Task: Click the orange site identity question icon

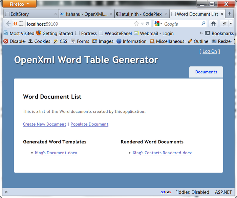Action: pos(15,24)
